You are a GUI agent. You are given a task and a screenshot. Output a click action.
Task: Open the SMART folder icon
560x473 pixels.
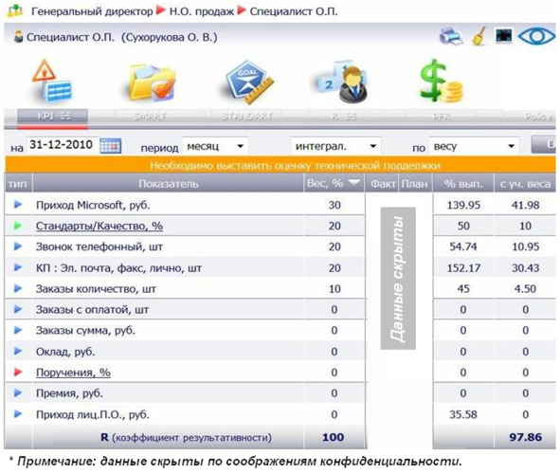point(153,82)
